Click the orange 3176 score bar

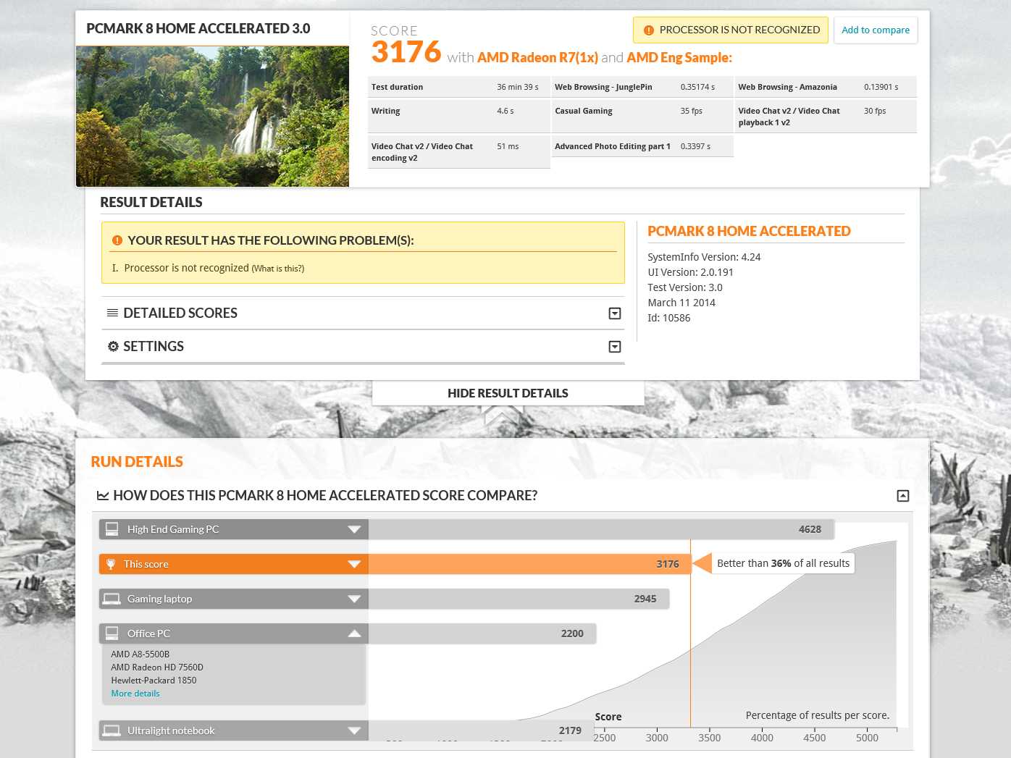pyautogui.click(x=530, y=564)
